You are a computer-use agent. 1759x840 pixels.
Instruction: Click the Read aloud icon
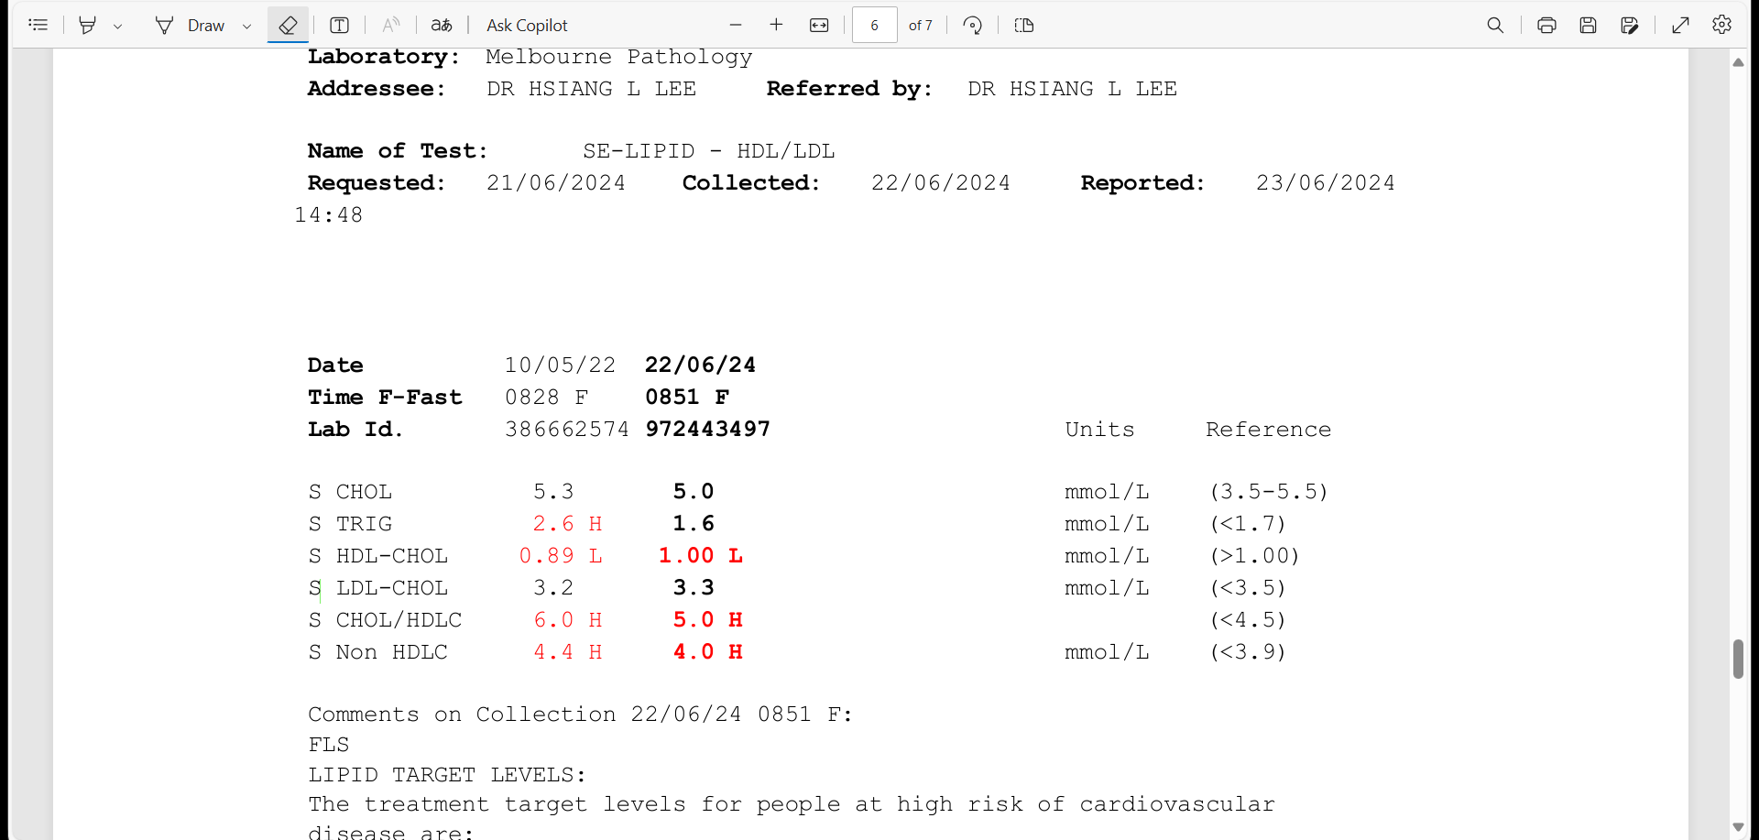point(391,25)
